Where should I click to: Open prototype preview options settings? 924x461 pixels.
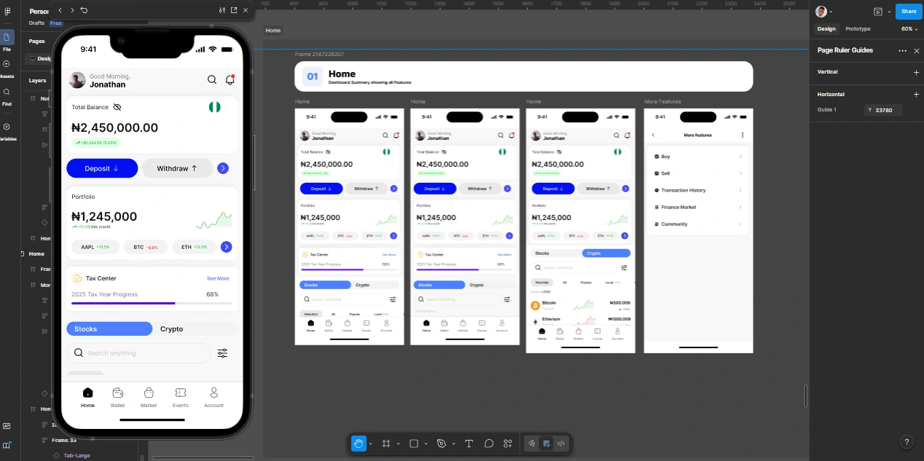(x=222, y=10)
